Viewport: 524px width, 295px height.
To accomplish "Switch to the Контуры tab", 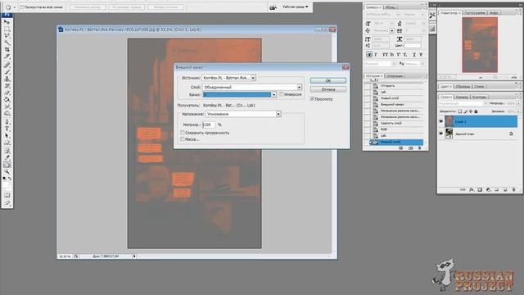I will pos(479,97).
